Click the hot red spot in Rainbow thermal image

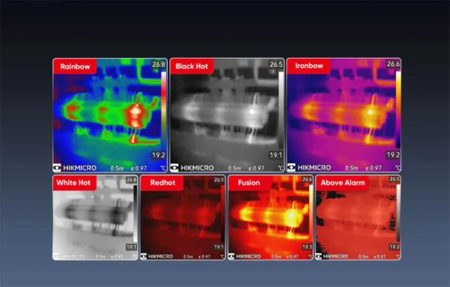134,112
